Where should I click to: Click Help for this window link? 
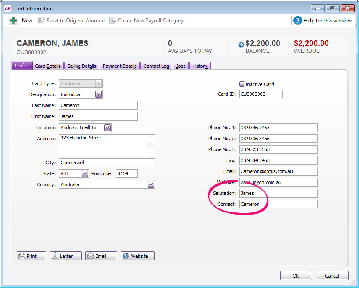point(328,21)
